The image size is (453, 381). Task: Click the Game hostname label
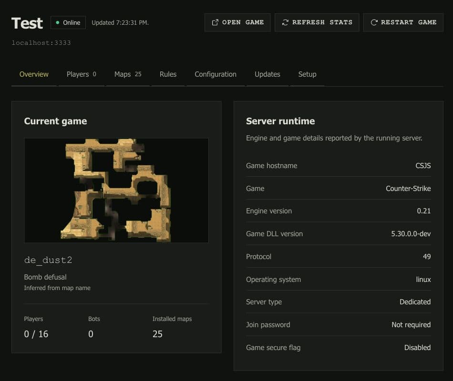pos(272,166)
